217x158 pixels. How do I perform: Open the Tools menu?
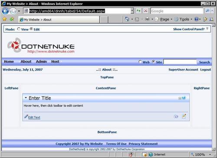click(183, 19)
